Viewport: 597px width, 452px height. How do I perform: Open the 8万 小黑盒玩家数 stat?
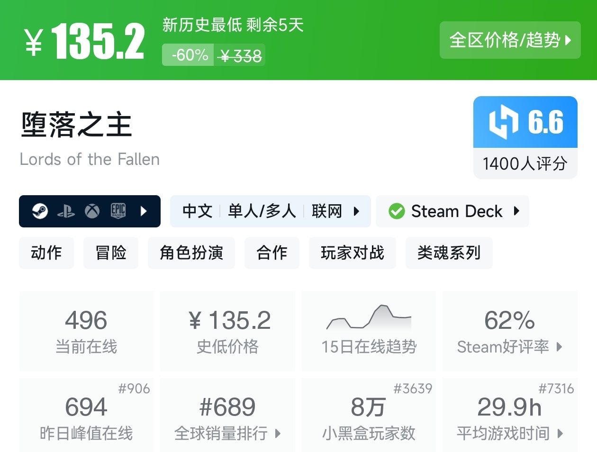pyautogui.click(x=369, y=415)
